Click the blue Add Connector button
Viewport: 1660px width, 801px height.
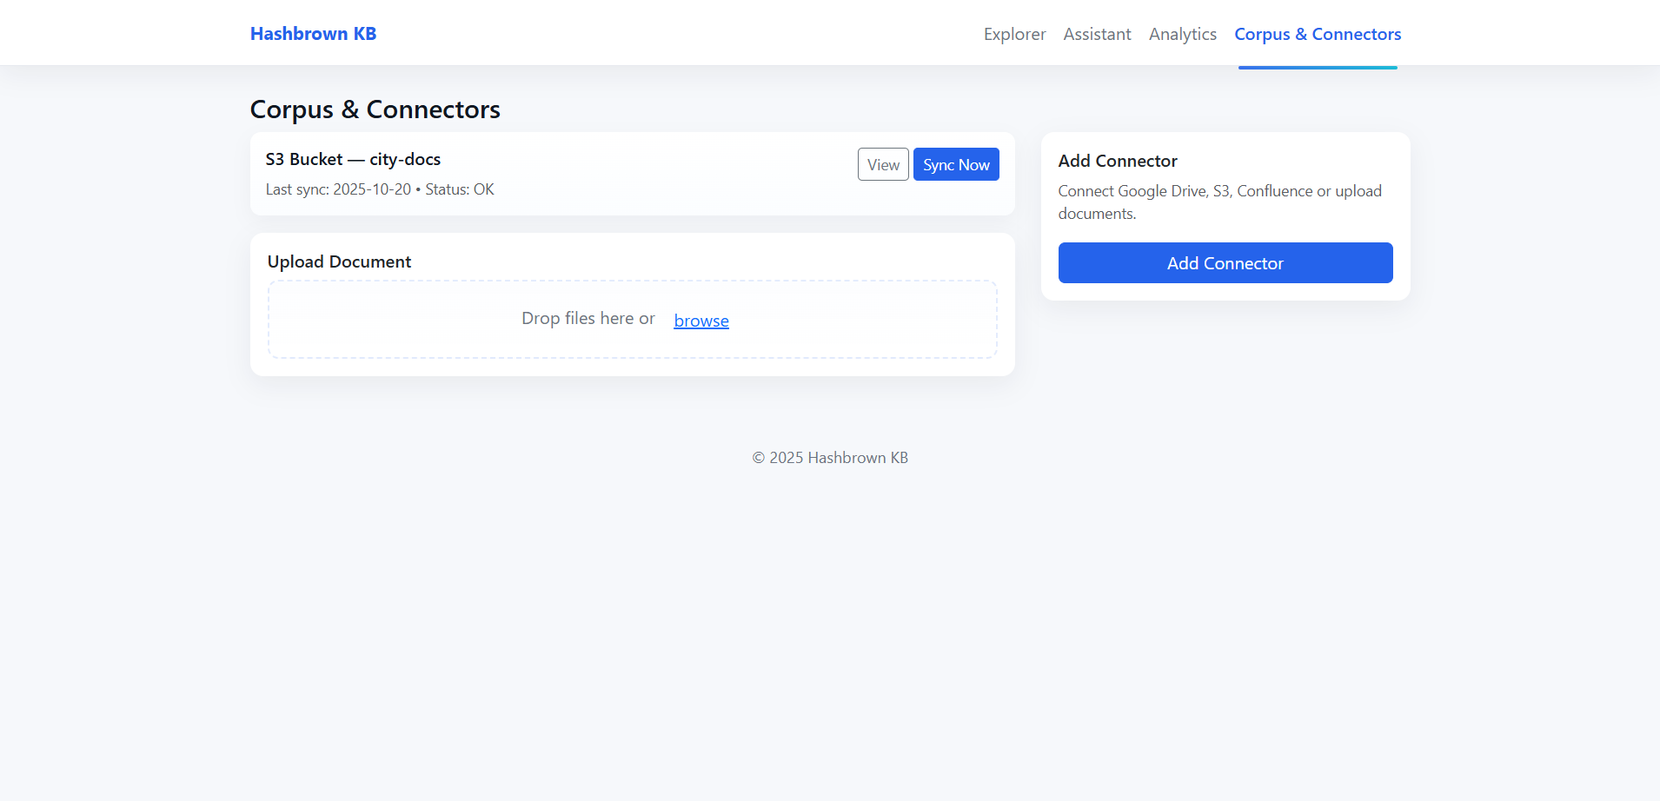(x=1225, y=262)
